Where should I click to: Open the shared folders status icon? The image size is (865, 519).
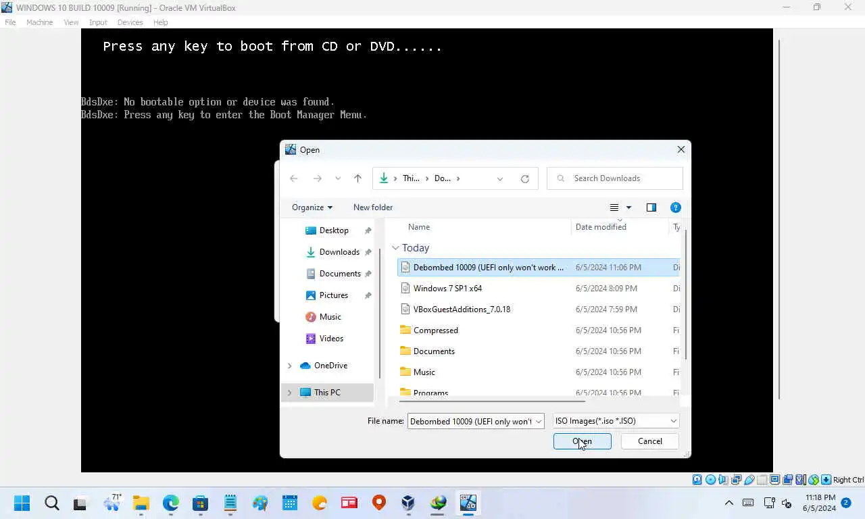click(x=762, y=480)
